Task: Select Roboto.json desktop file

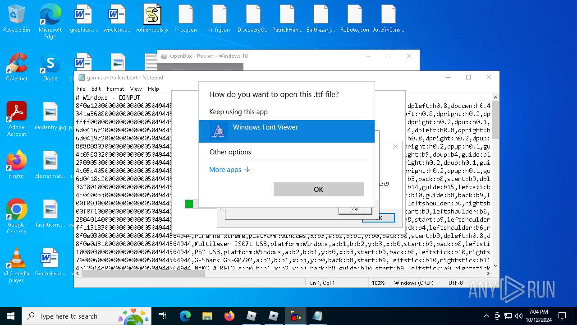Action: (355, 19)
